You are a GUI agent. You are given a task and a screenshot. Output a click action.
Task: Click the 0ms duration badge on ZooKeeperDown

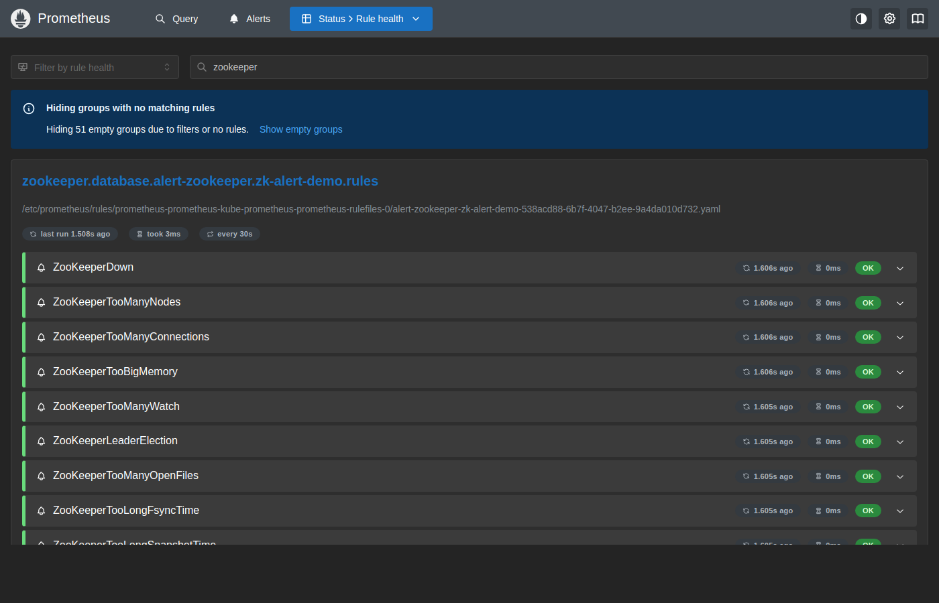pos(828,268)
